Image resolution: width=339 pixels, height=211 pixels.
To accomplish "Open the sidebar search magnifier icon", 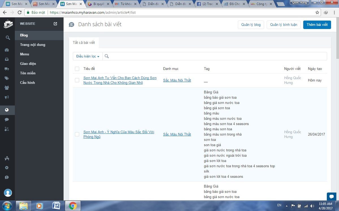I will 8,38.
